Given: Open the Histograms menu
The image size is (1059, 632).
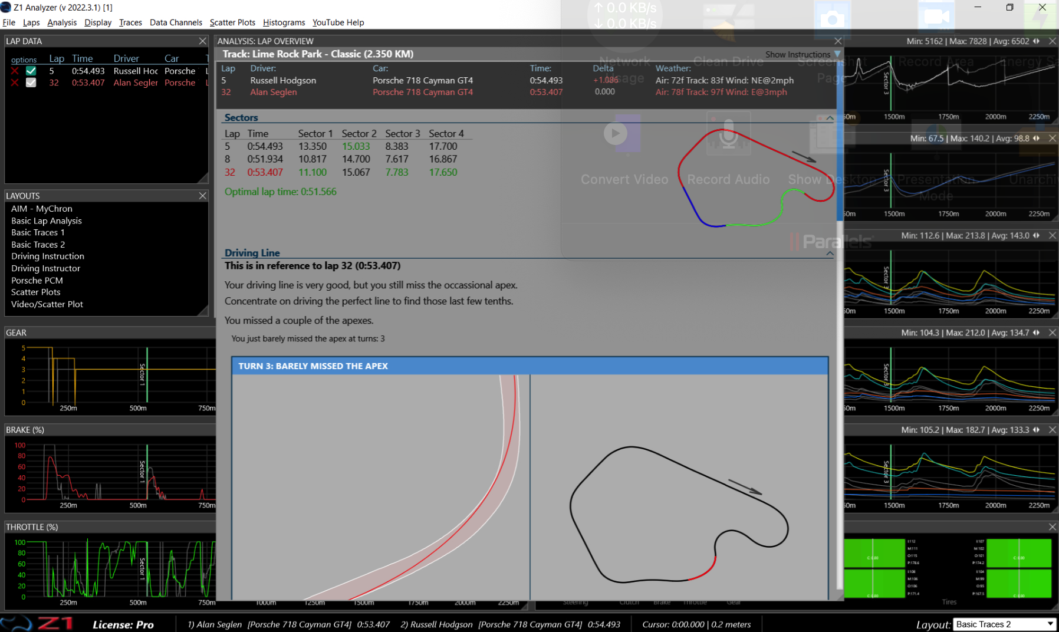Looking at the screenshot, I should point(284,22).
